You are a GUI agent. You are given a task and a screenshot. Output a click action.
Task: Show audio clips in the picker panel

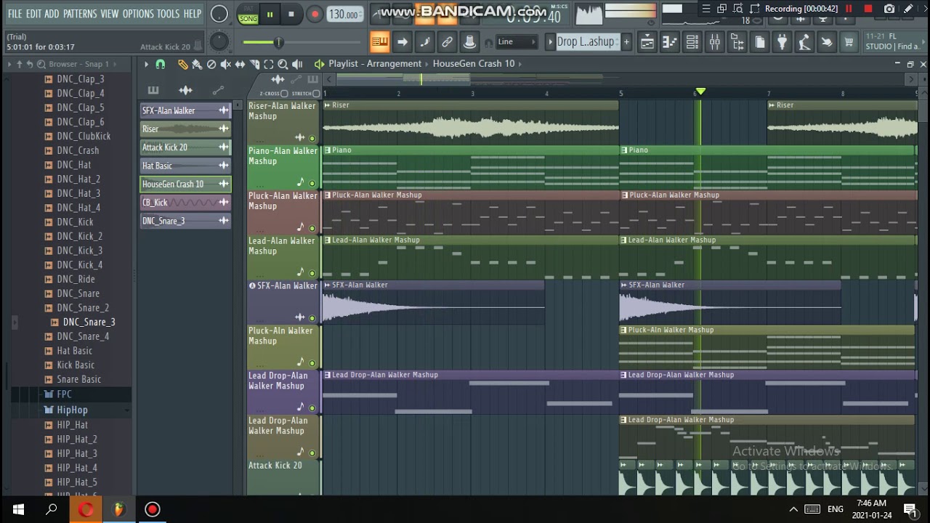point(185,90)
